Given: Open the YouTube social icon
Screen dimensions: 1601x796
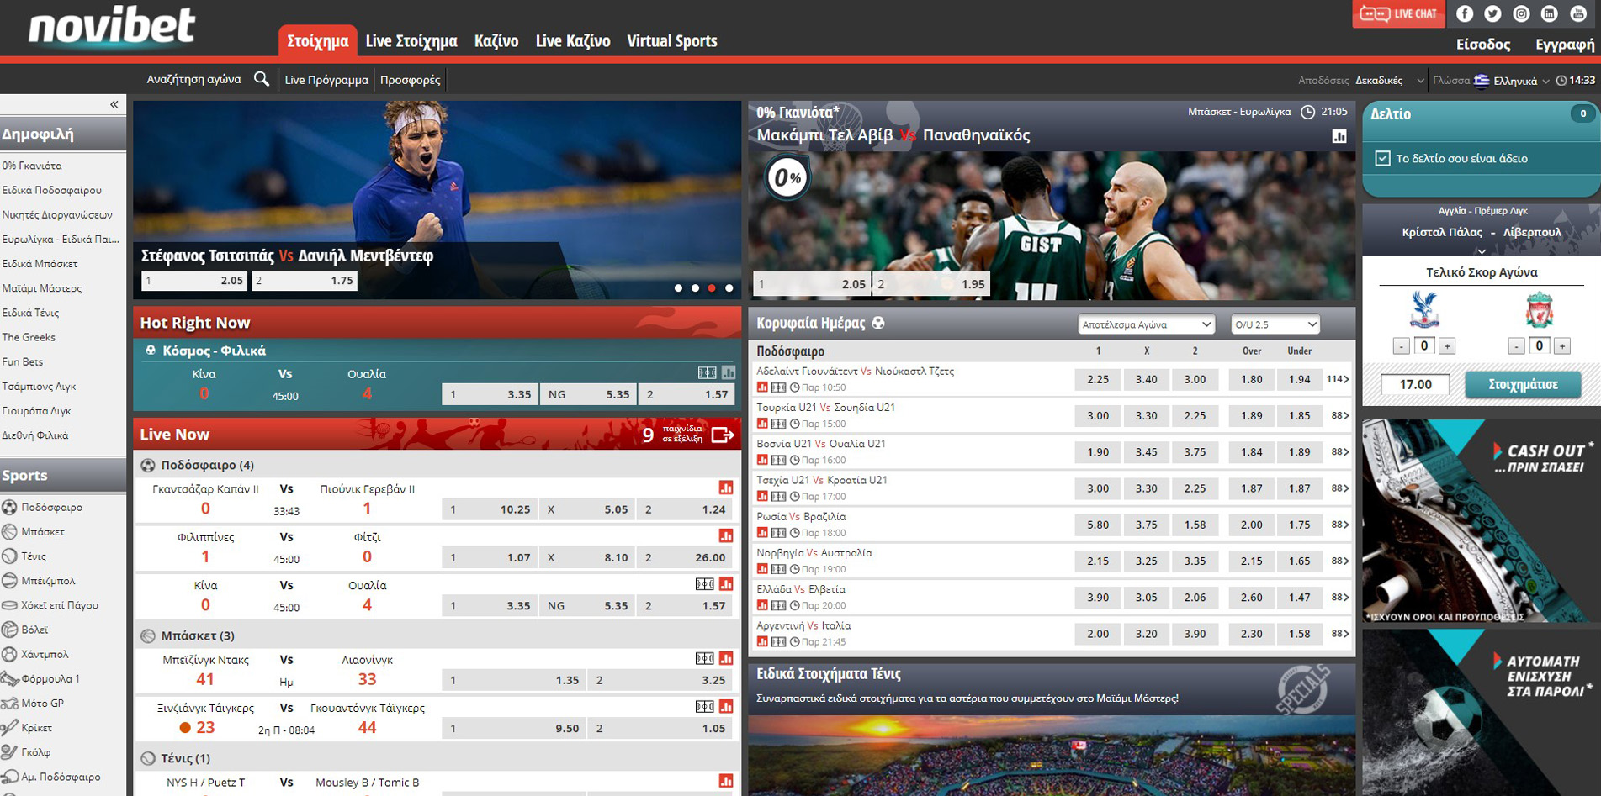Looking at the screenshot, I should pyautogui.click(x=1577, y=13).
